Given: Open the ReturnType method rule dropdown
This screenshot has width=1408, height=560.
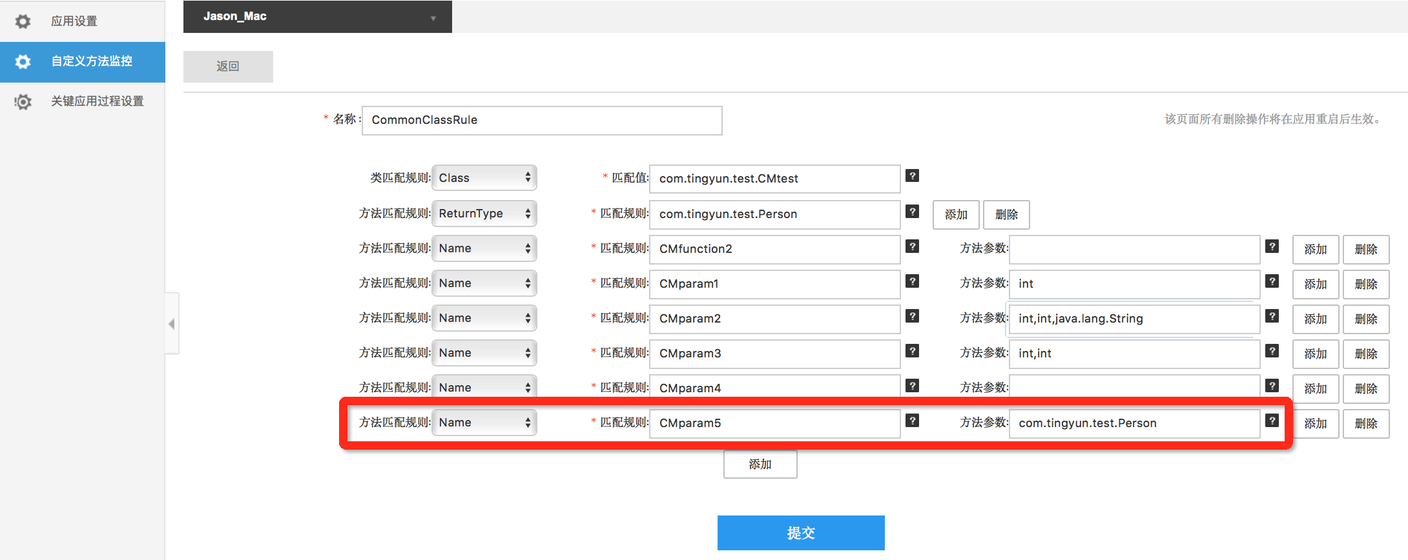Looking at the screenshot, I should point(484,214).
